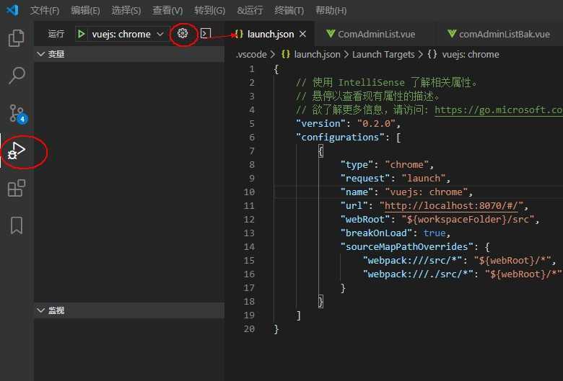The height and width of the screenshot is (381, 563).
Task: Open the Extensions view
Action: click(x=17, y=188)
